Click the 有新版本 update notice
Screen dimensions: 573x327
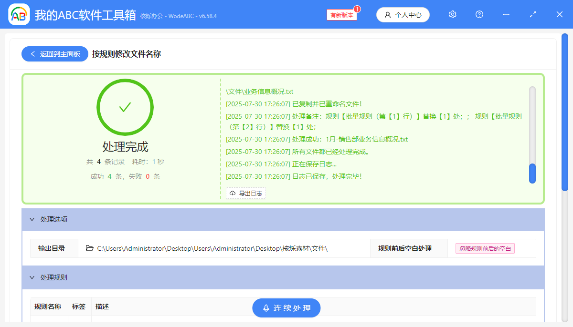pyautogui.click(x=341, y=15)
